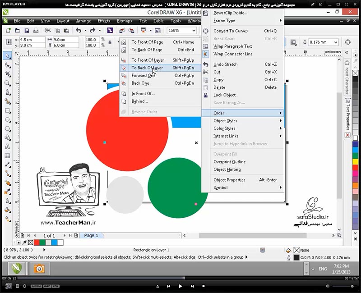Image resolution: width=361 pixels, height=293 pixels.
Task: Click the Save disk icon
Action: tap(27, 30)
